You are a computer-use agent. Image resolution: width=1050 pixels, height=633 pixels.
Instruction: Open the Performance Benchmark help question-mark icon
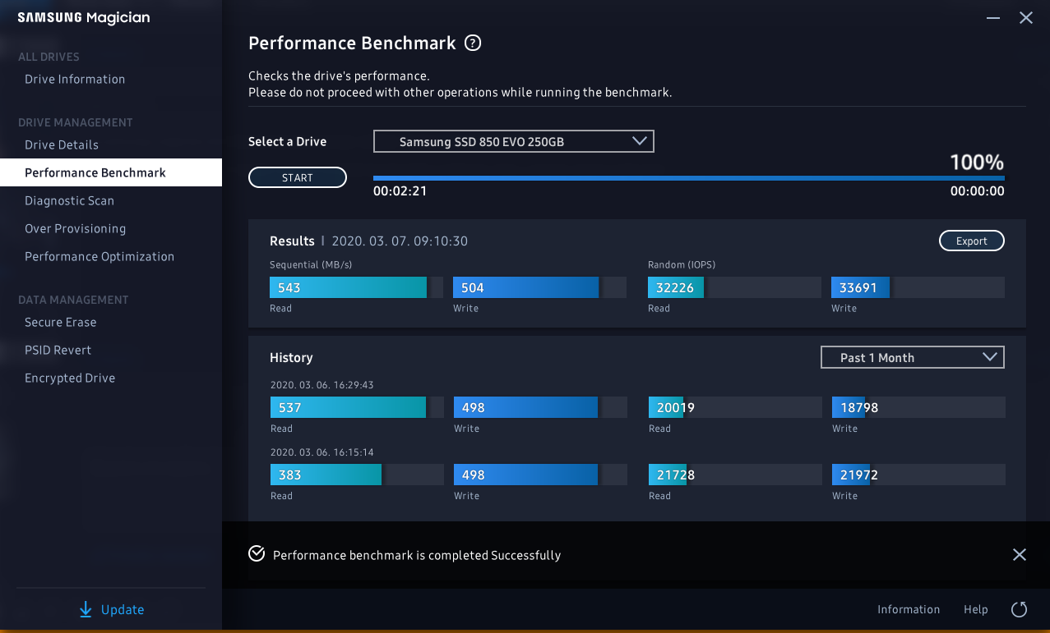[x=473, y=43]
